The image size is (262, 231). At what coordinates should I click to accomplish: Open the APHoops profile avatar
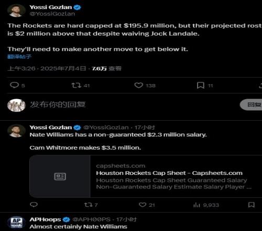pos(16,222)
